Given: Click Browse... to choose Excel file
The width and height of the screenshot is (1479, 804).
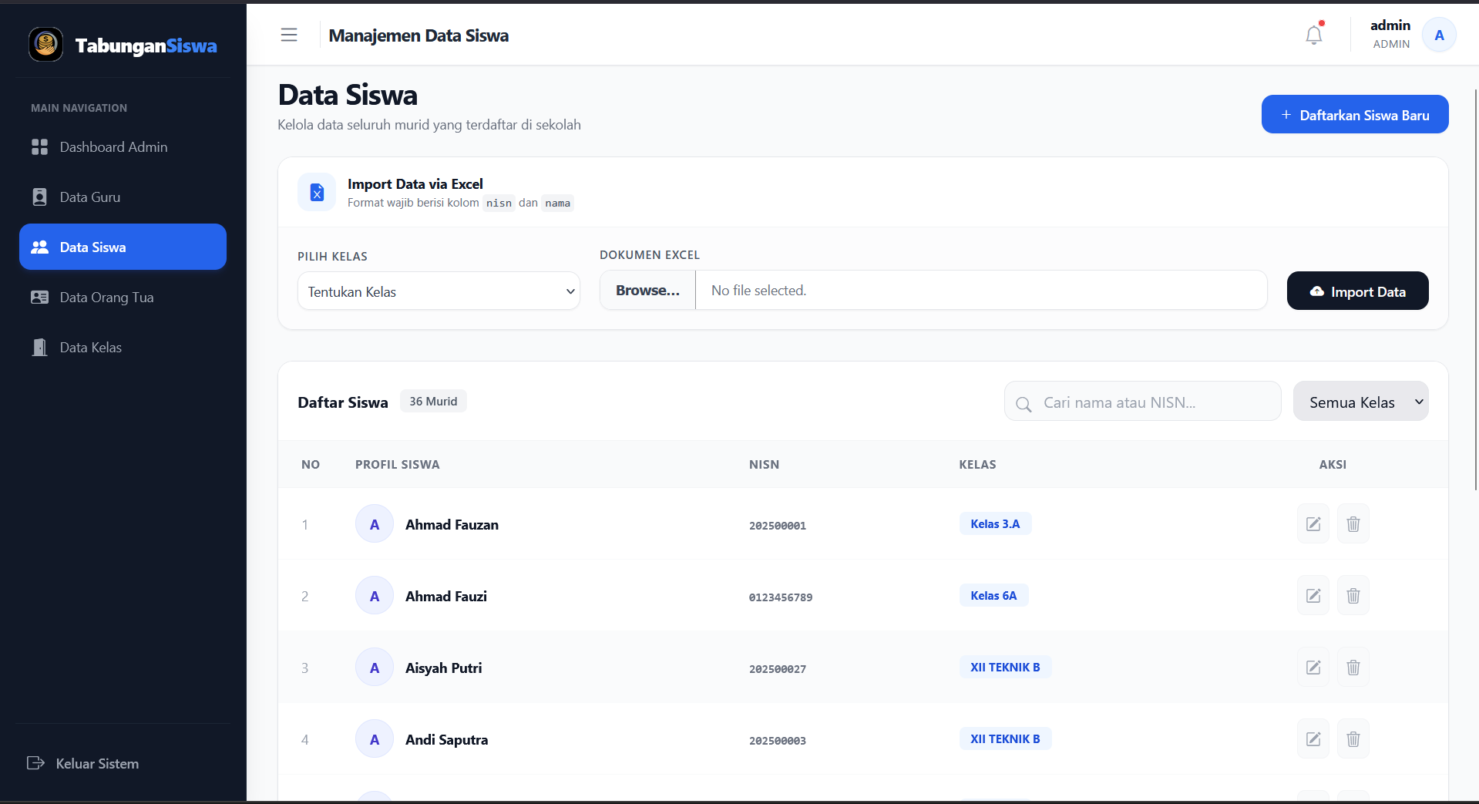Looking at the screenshot, I should tap(647, 291).
